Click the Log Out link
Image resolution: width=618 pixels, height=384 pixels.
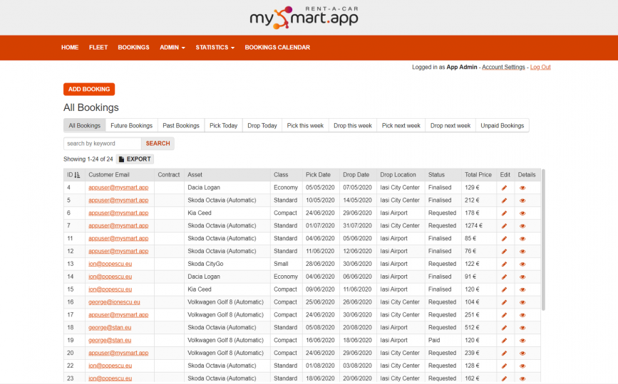tap(540, 68)
